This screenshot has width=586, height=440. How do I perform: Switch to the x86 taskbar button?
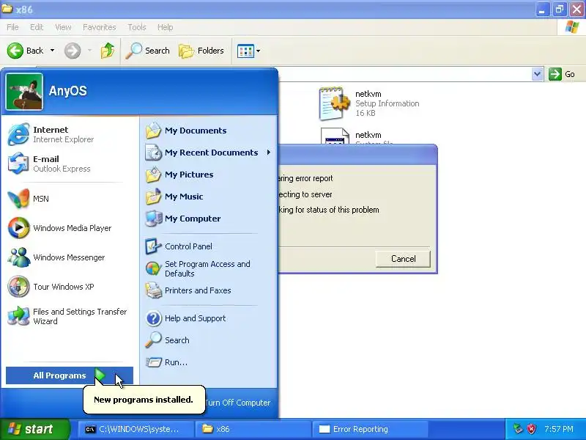(x=254, y=429)
